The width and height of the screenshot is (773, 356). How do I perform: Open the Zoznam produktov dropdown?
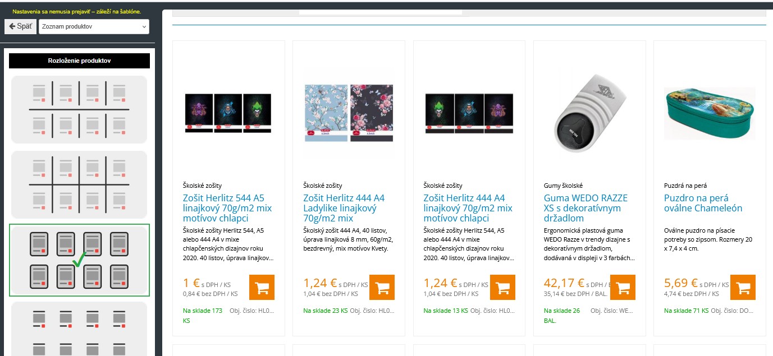(x=94, y=26)
